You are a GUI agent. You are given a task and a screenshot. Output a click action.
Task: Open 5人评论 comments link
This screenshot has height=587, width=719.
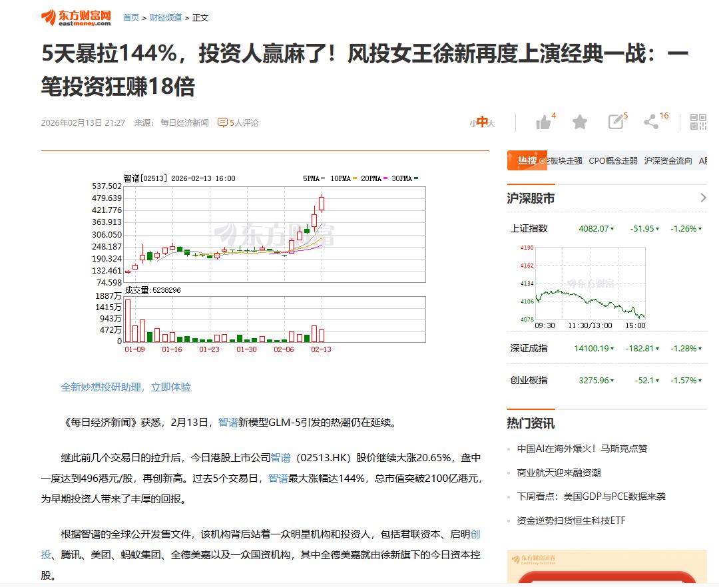[244, 123]
